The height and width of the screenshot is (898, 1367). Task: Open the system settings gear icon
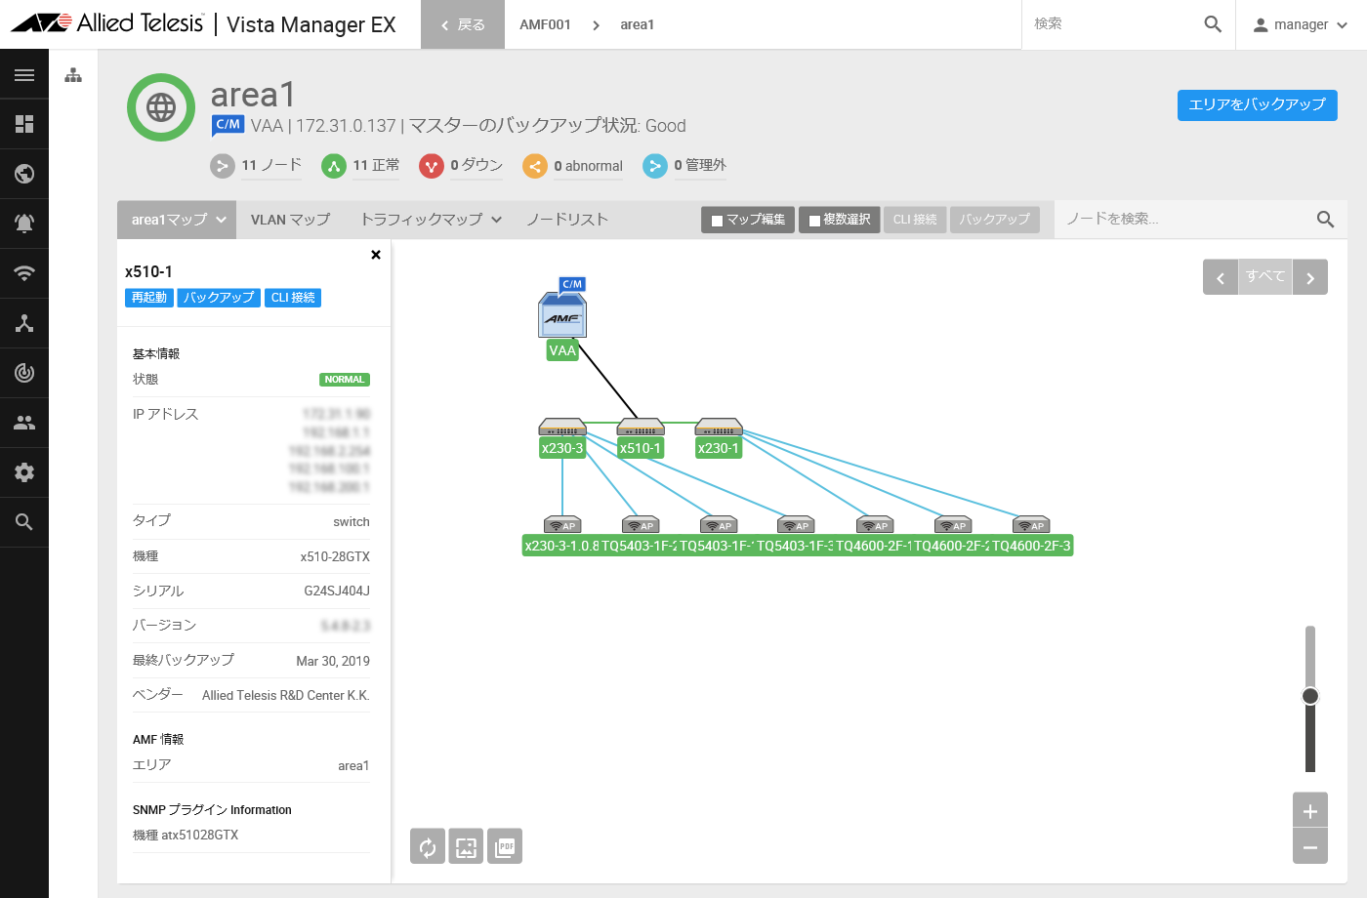tap(24, 472)
